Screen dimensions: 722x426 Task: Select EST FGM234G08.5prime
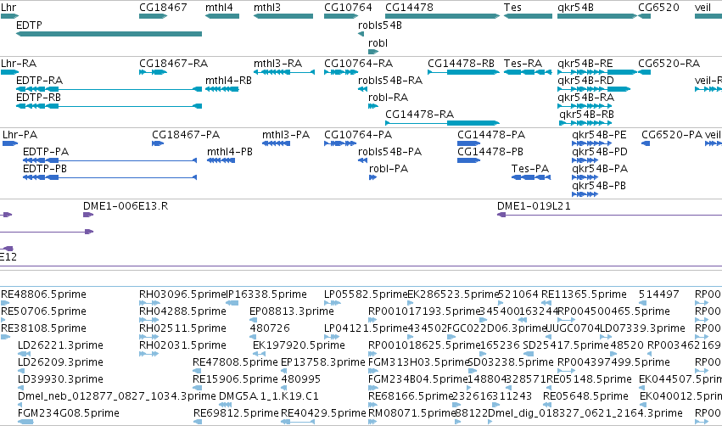pos(68,413)
